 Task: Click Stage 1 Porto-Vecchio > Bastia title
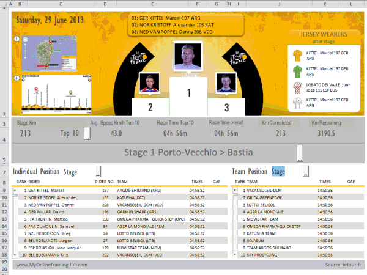click(188, 152)
